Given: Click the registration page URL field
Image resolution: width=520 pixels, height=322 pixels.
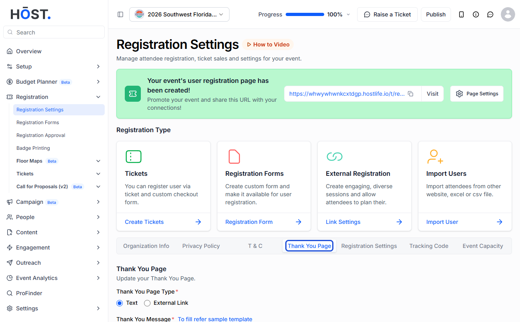Looking at the screenshot, I should tap(353, 94).
